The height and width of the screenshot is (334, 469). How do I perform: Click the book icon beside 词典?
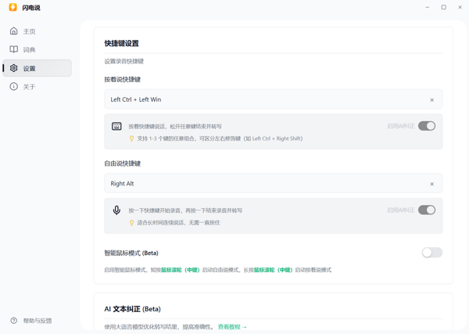click(x=13, y=49)
